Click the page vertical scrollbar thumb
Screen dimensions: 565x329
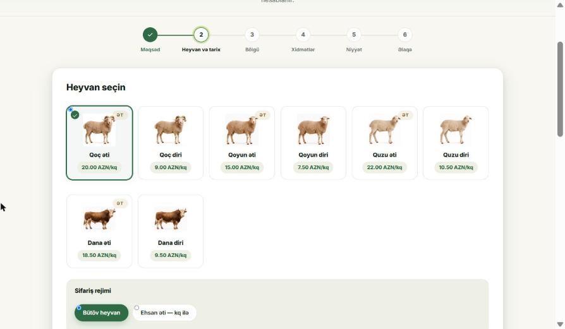(x=560, y=89)
